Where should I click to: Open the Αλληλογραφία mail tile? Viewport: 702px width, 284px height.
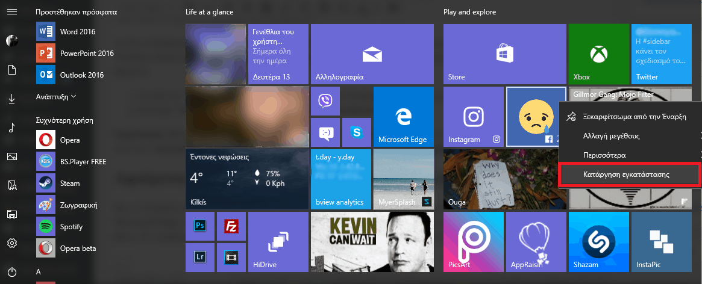pos(372,54)
